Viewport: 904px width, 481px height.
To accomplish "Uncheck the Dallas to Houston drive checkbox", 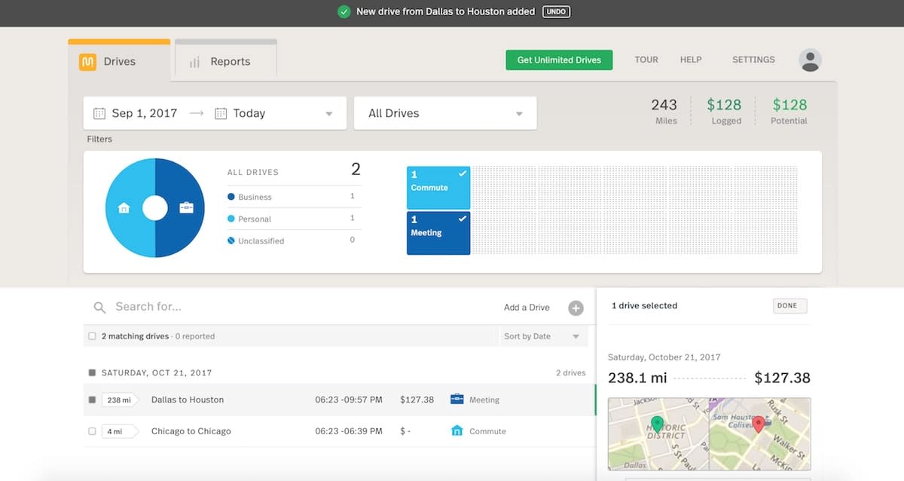I will [92, 400].
